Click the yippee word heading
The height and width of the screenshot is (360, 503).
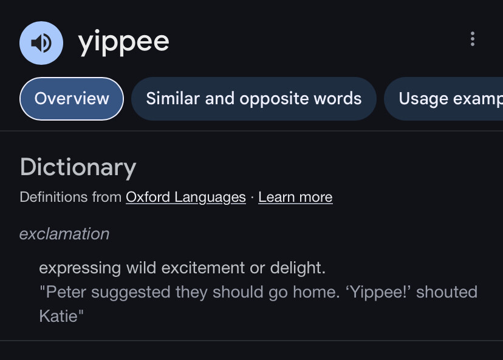click(124, 42)
